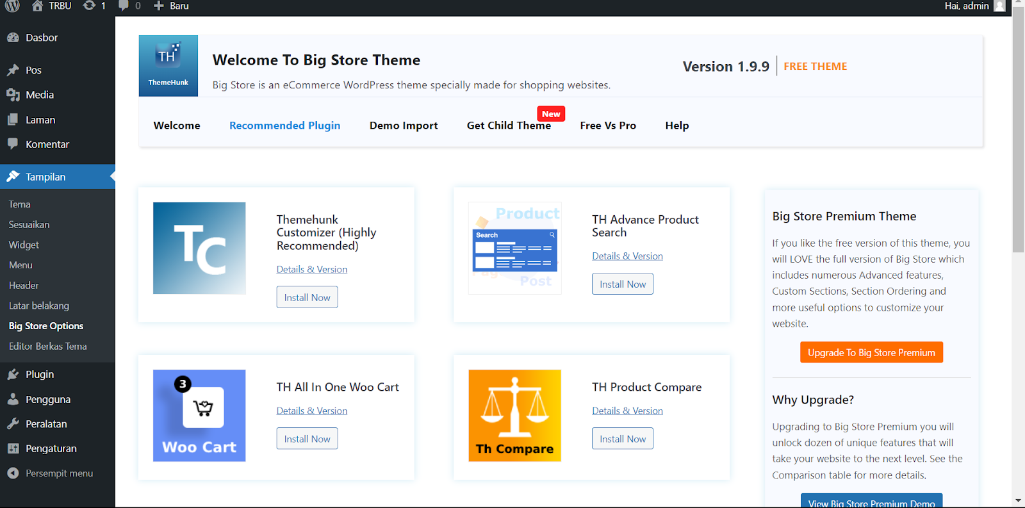This screenshot has height=508, width=1025.
Task: Click the ThemeHunk logo image
Action: tap(168, 66)
